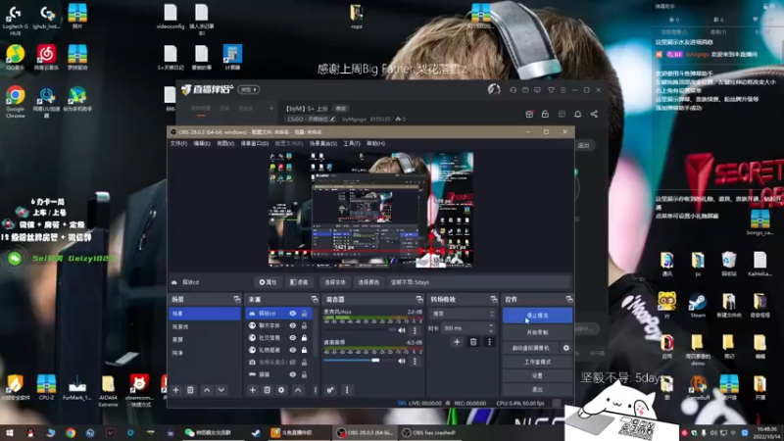Open the hamburger menu in 直播伴侣 title bar
Image resolution: width=784 pixels, height=441 pixels.
point(563,90)
